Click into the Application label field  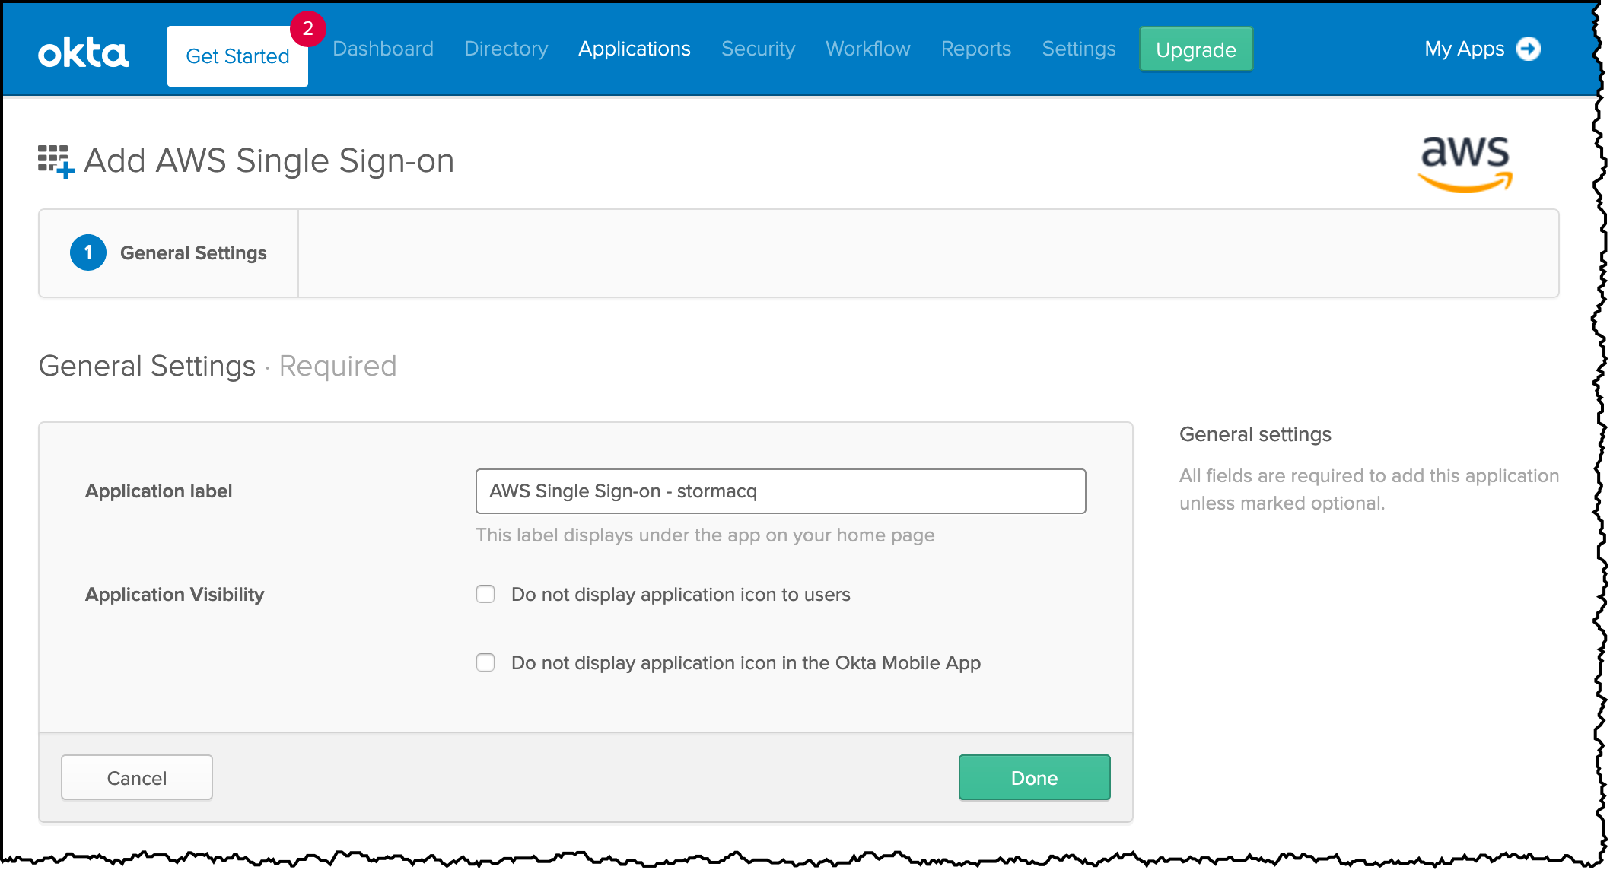(x=780, y=491)
